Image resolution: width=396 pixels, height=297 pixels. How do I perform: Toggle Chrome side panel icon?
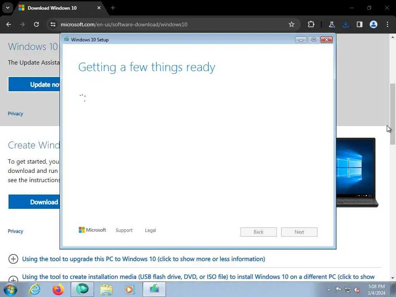click(360, 24)
